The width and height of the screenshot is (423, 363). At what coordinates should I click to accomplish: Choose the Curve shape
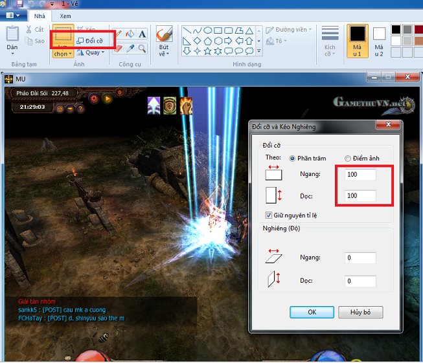[x=197, y=30]
